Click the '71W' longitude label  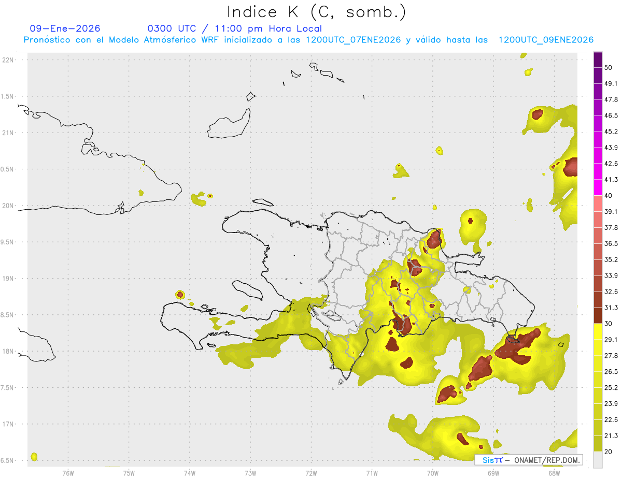(x=372, y=473)
